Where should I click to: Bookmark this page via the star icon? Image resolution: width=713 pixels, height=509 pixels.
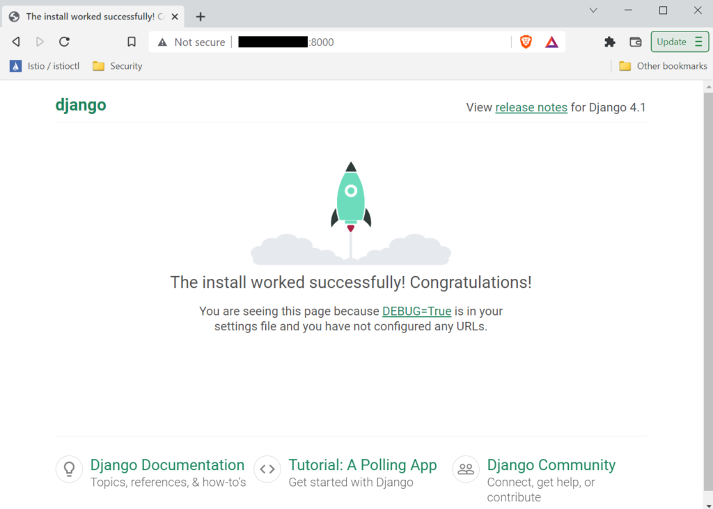[132, 42]
